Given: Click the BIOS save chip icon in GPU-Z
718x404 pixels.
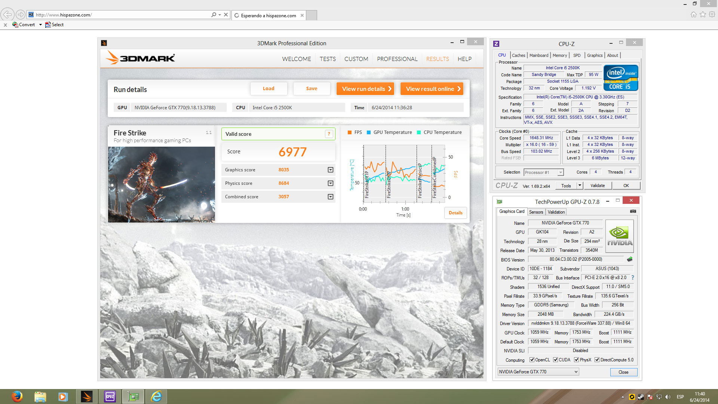Looking at the screenshot, I should [x=630, y=259].
